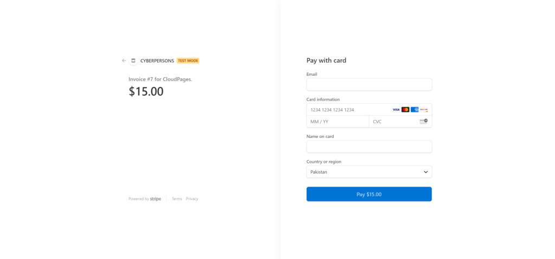Click the Discover card logo
This screenshot has width=555, height=259.
424,110
